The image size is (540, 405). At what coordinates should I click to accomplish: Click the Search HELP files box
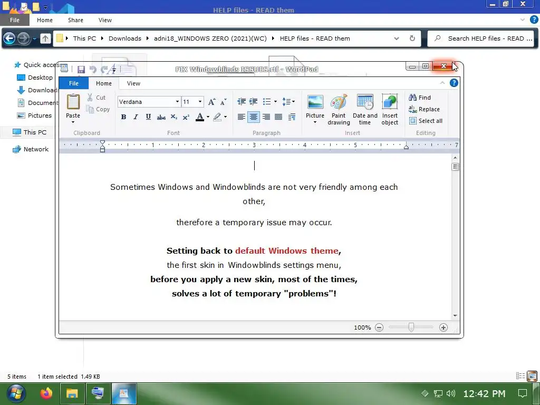click(480, 38)
